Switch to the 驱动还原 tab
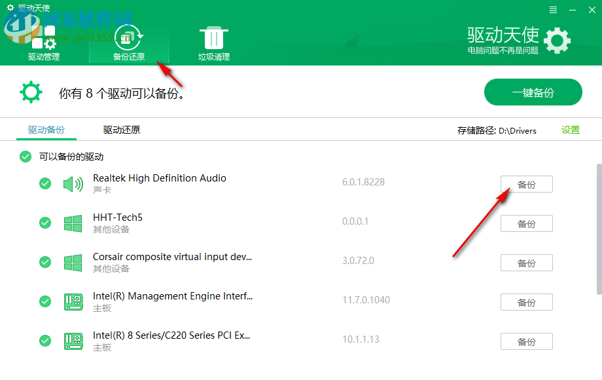 (x=121, y=130)
